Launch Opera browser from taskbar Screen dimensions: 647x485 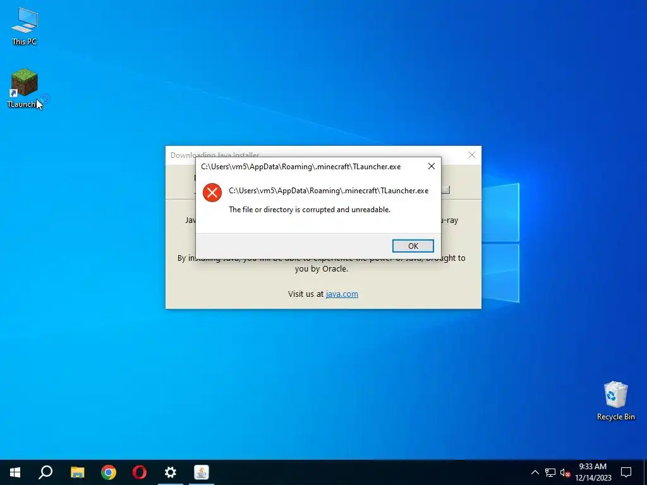point(140,472)
